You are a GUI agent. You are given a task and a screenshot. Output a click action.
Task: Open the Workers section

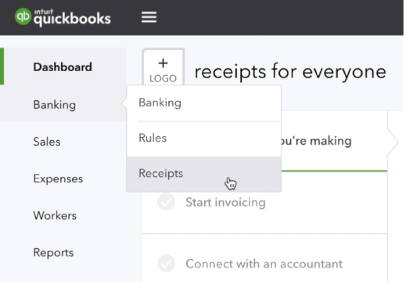click(x=55, y=216)
